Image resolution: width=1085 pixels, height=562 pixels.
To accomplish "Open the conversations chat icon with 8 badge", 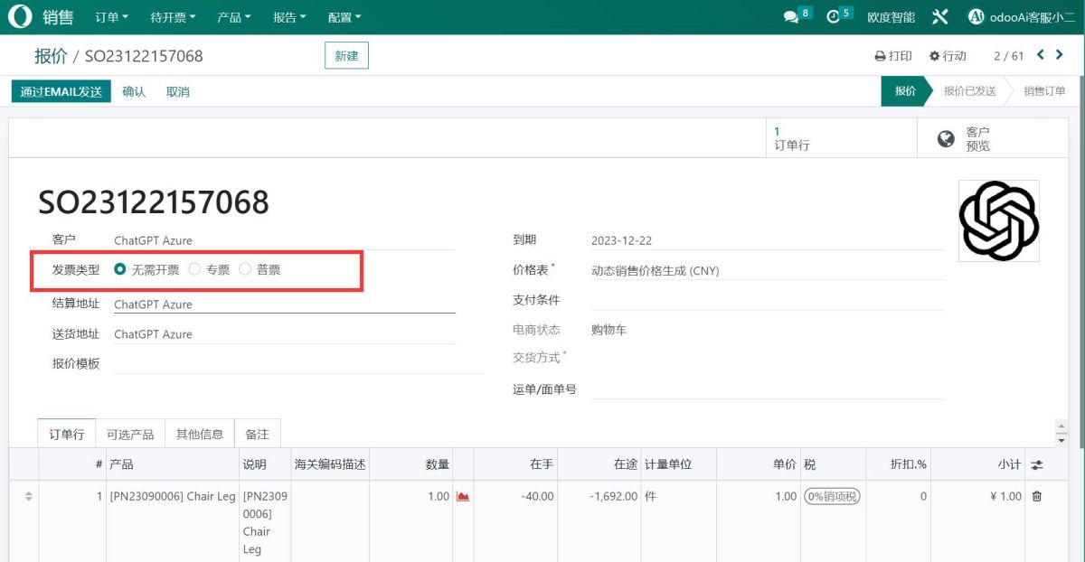I will coord(792,17).
